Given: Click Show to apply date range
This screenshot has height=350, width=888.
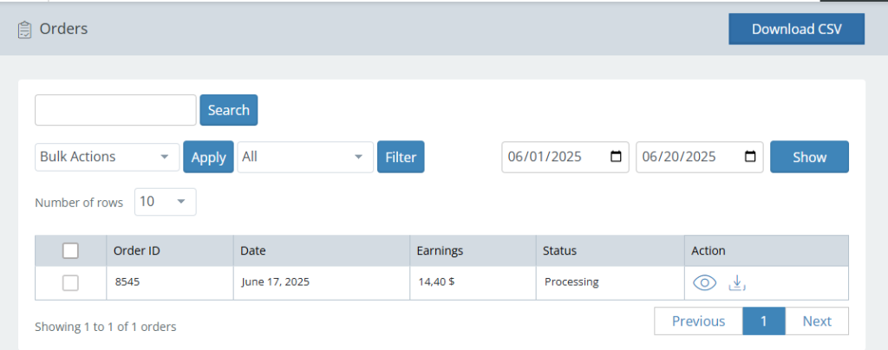Looking at the screenshot, I should point(809,158).
